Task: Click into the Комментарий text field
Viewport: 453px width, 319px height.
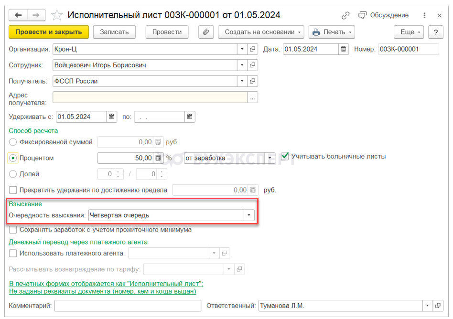Action: [128, 306]
